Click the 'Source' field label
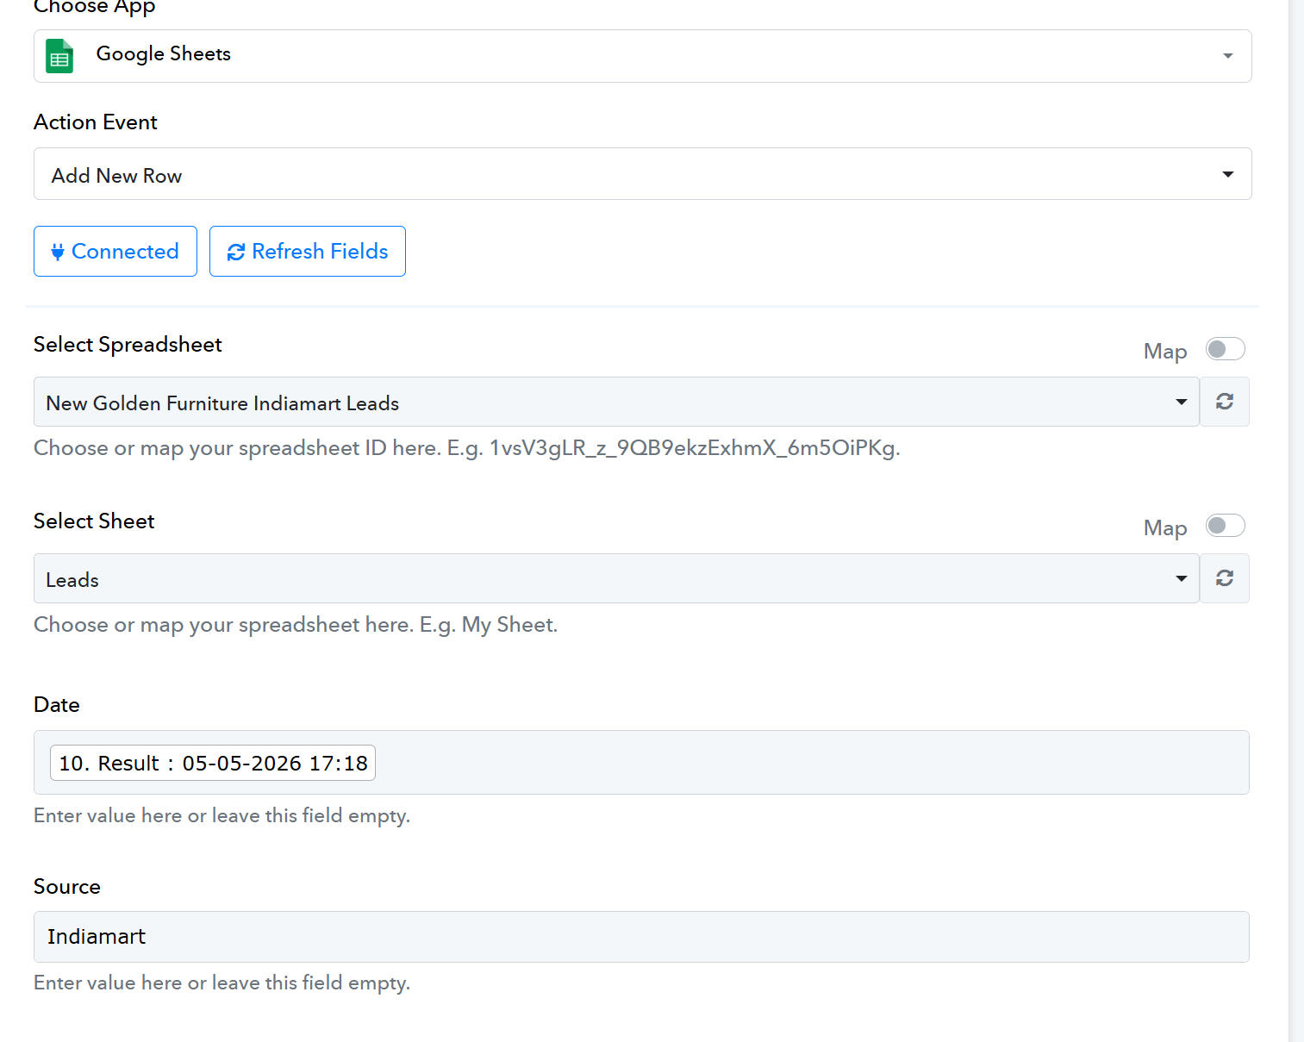1304x1042 pixels. coord(67,887)
